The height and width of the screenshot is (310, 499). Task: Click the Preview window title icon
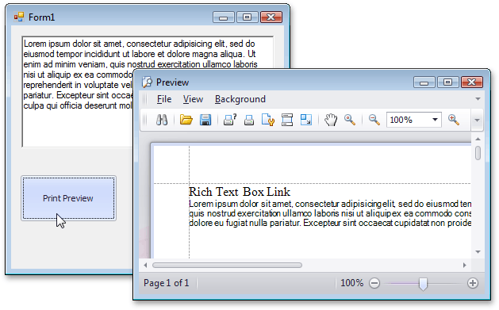[147, 82]
